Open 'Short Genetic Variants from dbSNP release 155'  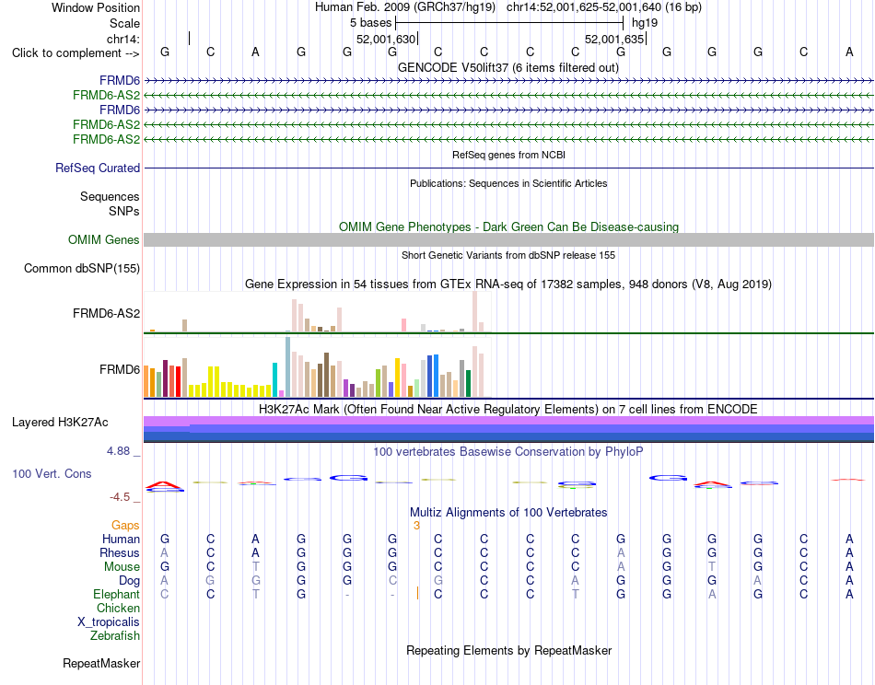[x=508, y=255]
